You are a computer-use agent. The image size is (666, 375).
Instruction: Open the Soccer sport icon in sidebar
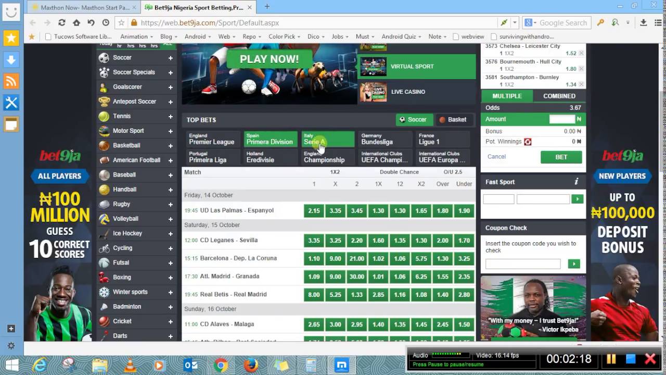click(x=104, y=58)
